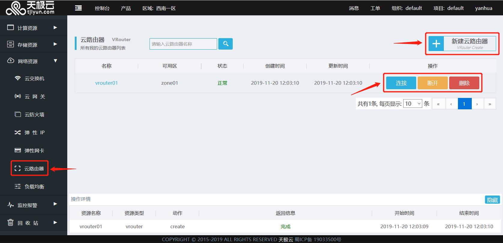Expand the 存储资源 menu section
Viewport: 503px width, 243px height.
pyautogui.click(x=33, y=45)
